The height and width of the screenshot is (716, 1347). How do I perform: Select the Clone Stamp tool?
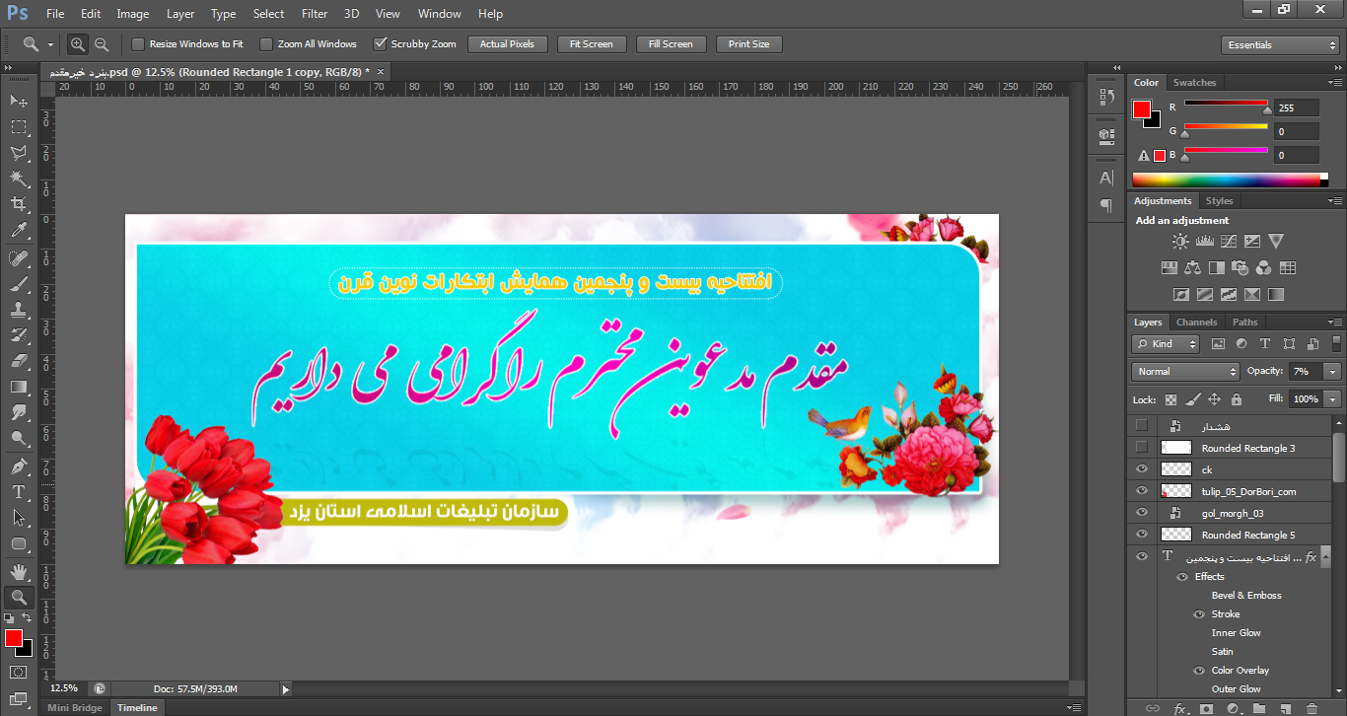tap(19, 310)
